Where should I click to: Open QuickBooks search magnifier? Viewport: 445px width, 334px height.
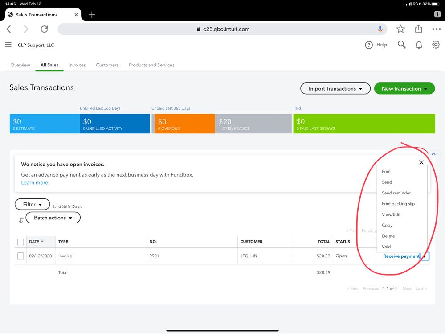tap(402, 45)
